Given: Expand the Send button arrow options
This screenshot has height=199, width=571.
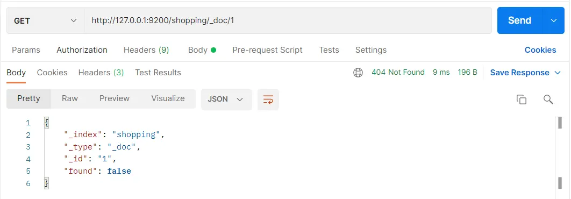Looking at the screenshot, I should [x=553, y=20].
